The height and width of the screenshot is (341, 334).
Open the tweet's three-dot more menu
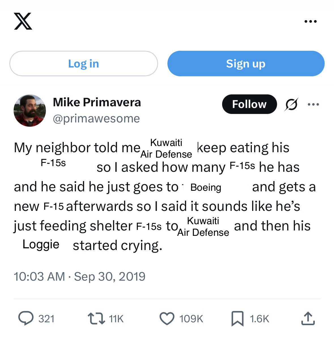pyautogui.click(x=313, y=104)
